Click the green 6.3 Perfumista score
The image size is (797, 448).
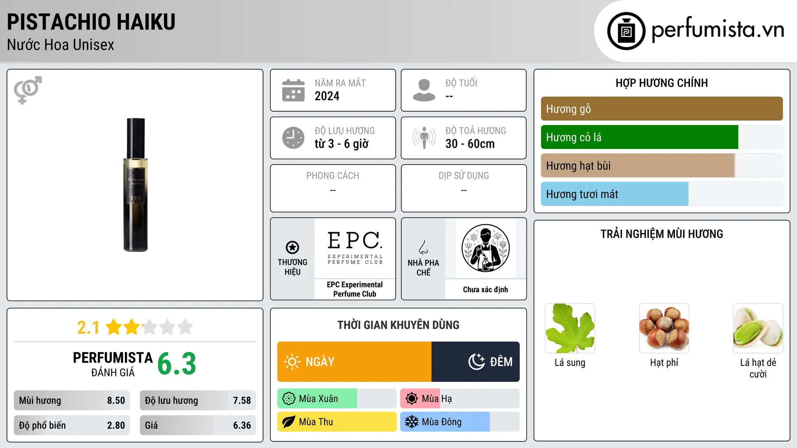point(177,364)
